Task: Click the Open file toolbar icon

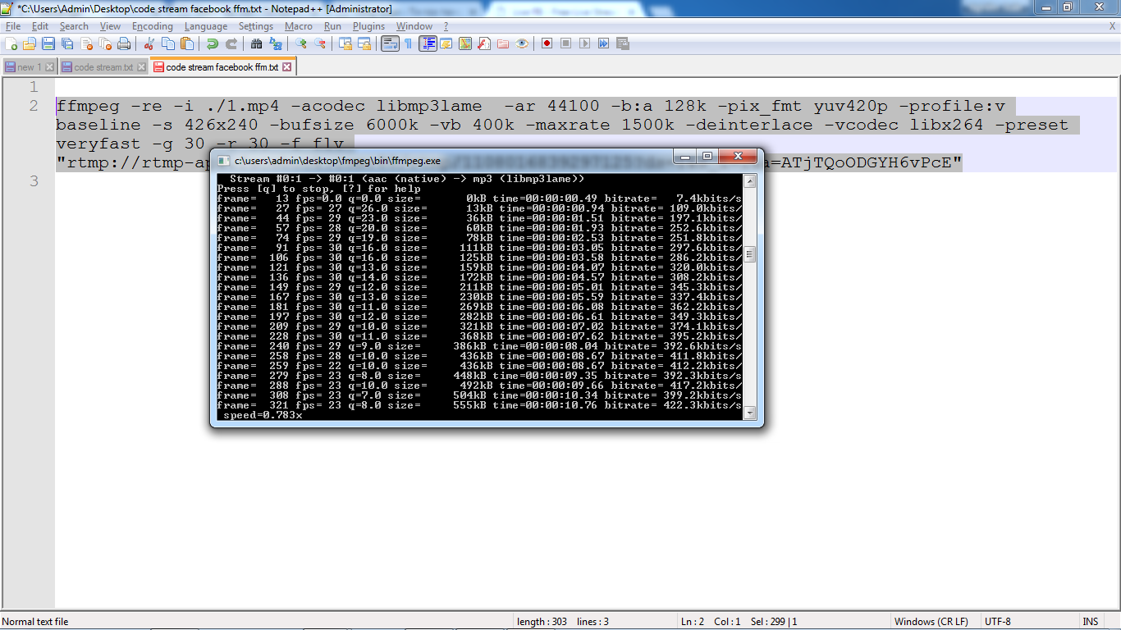Action: pyautogui.click(x=30, y=43)
